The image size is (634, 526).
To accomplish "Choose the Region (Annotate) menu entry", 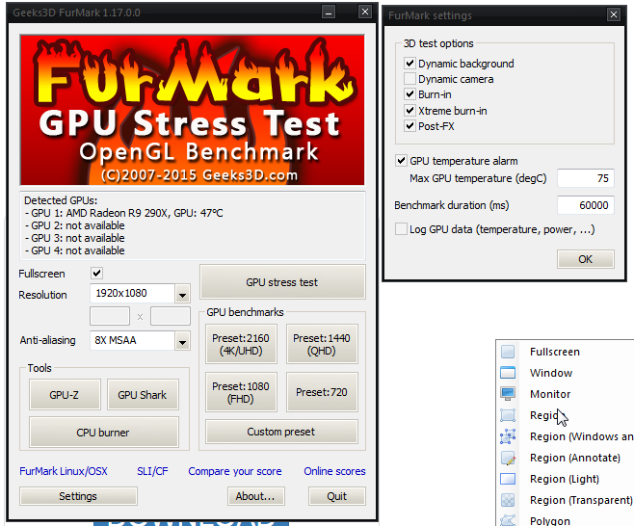I will [575, 458].
